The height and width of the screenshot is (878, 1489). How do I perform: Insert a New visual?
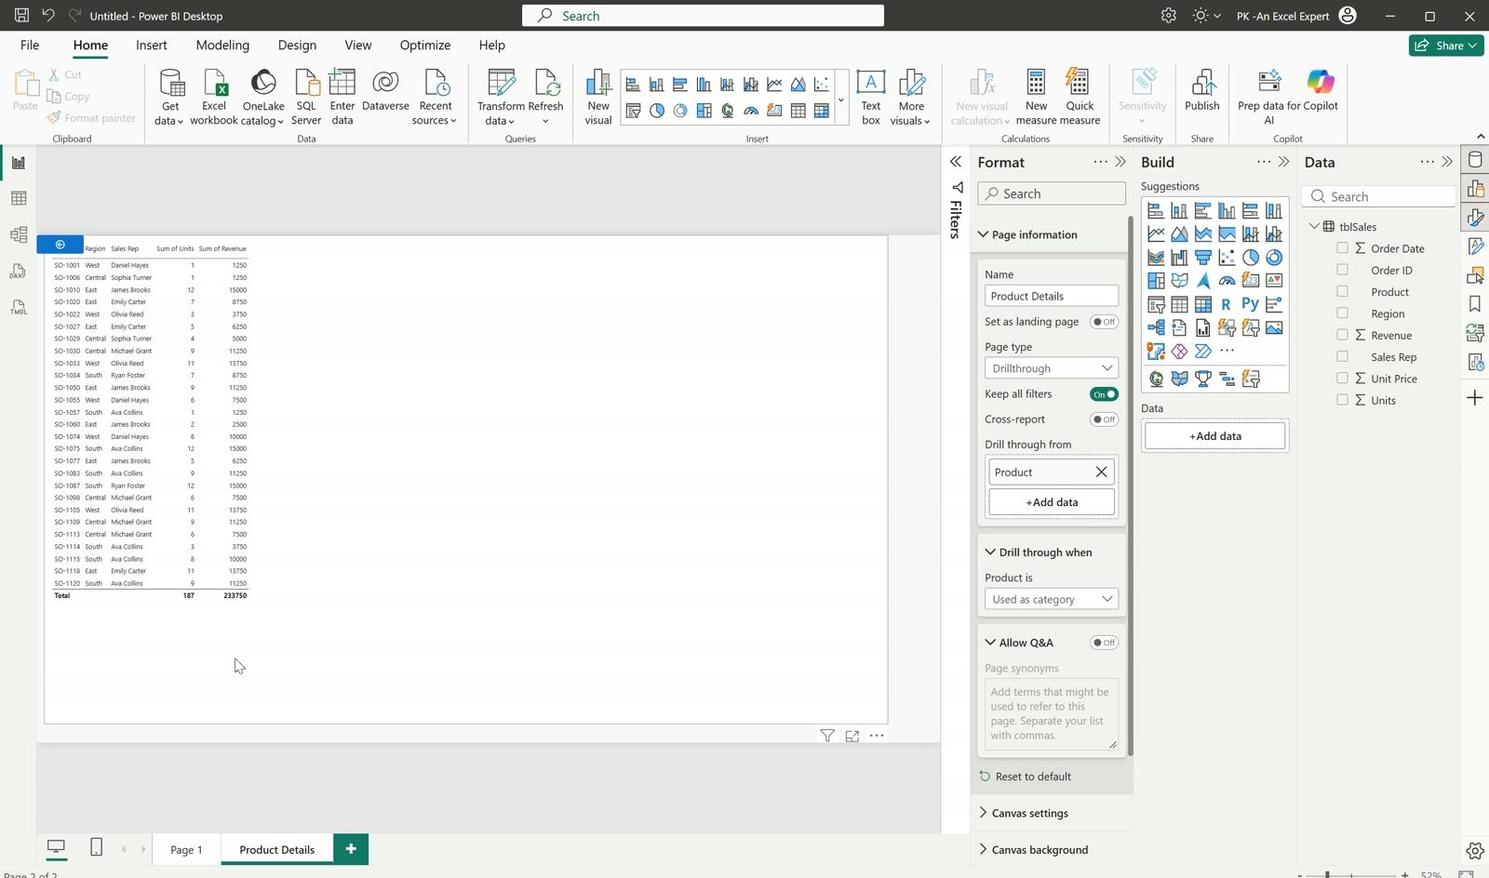598,97
